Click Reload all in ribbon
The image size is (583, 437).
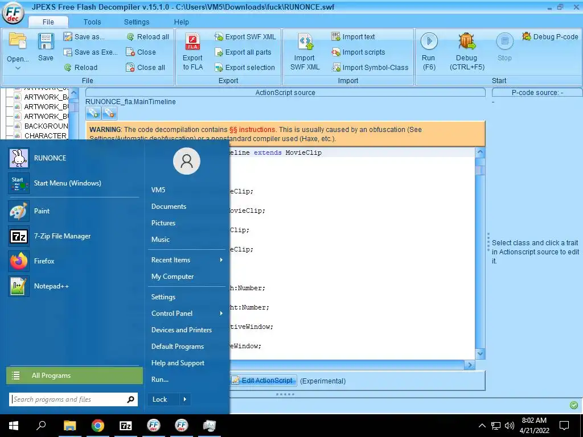pyautogui.click(x=147, y=37)
